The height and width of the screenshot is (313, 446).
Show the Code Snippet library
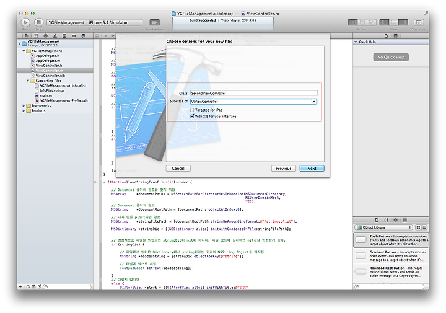pyautogui.click(x=386, y=220)
